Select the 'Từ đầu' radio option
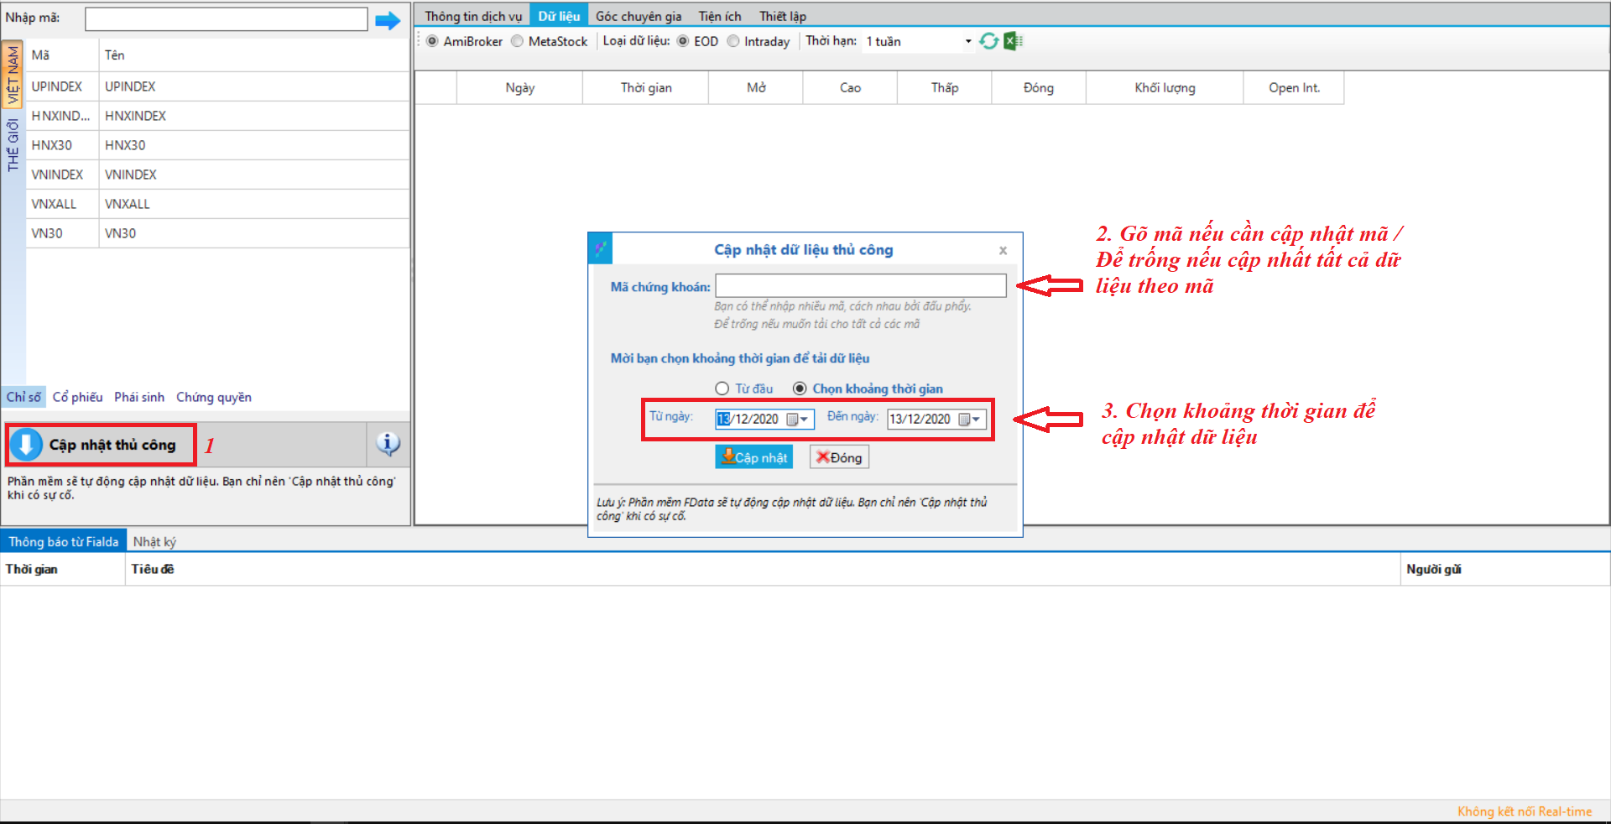The image size is (1611, 824). click(722, 389)
